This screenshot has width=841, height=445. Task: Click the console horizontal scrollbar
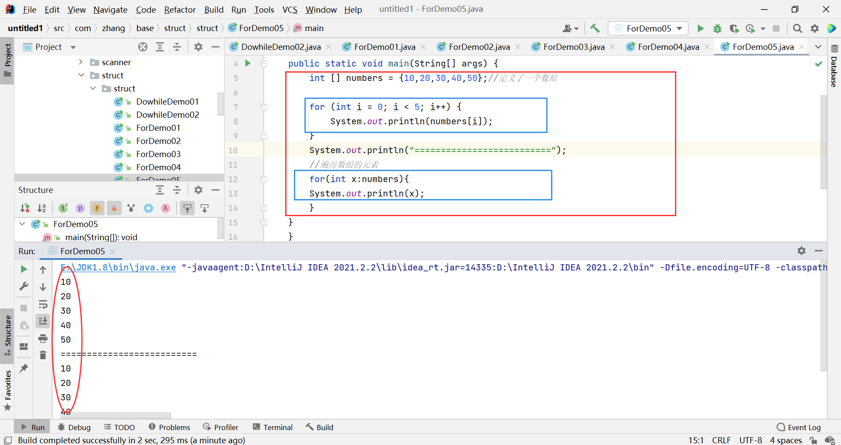pos(116,415)
